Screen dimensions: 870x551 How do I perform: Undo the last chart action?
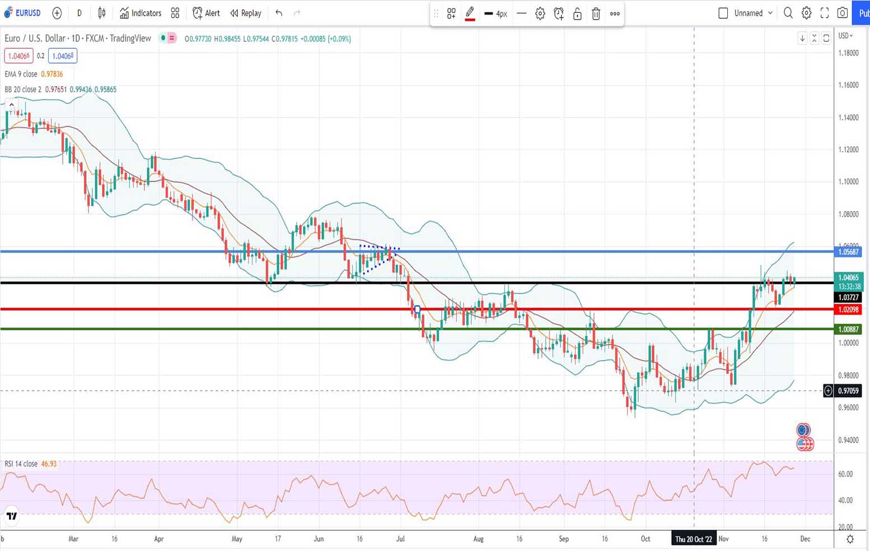pos(279,13)
